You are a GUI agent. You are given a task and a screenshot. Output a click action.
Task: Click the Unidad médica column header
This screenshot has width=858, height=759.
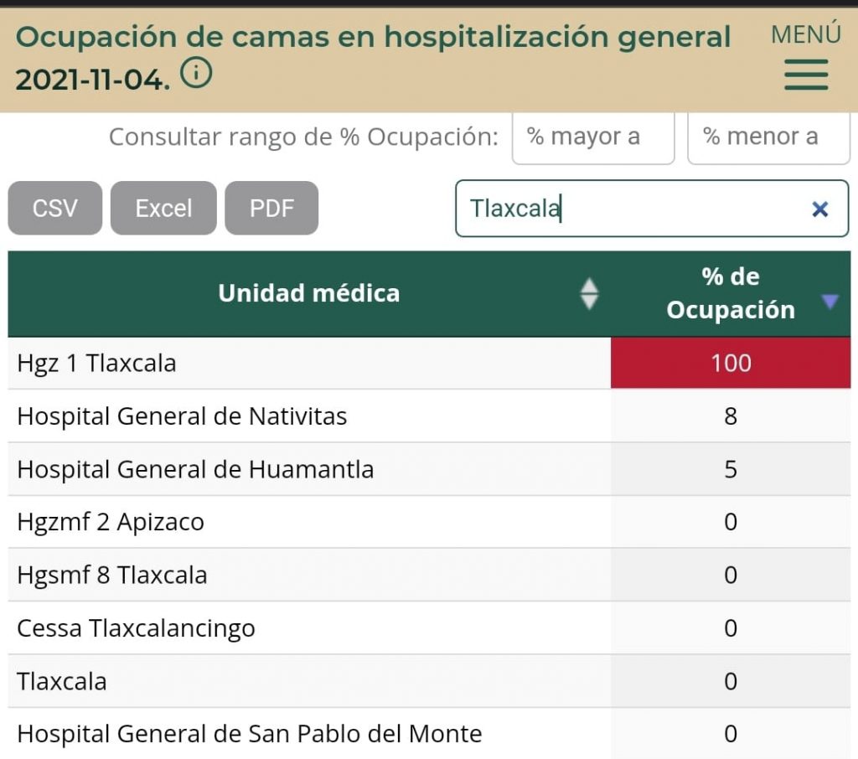tap(308, 293)
